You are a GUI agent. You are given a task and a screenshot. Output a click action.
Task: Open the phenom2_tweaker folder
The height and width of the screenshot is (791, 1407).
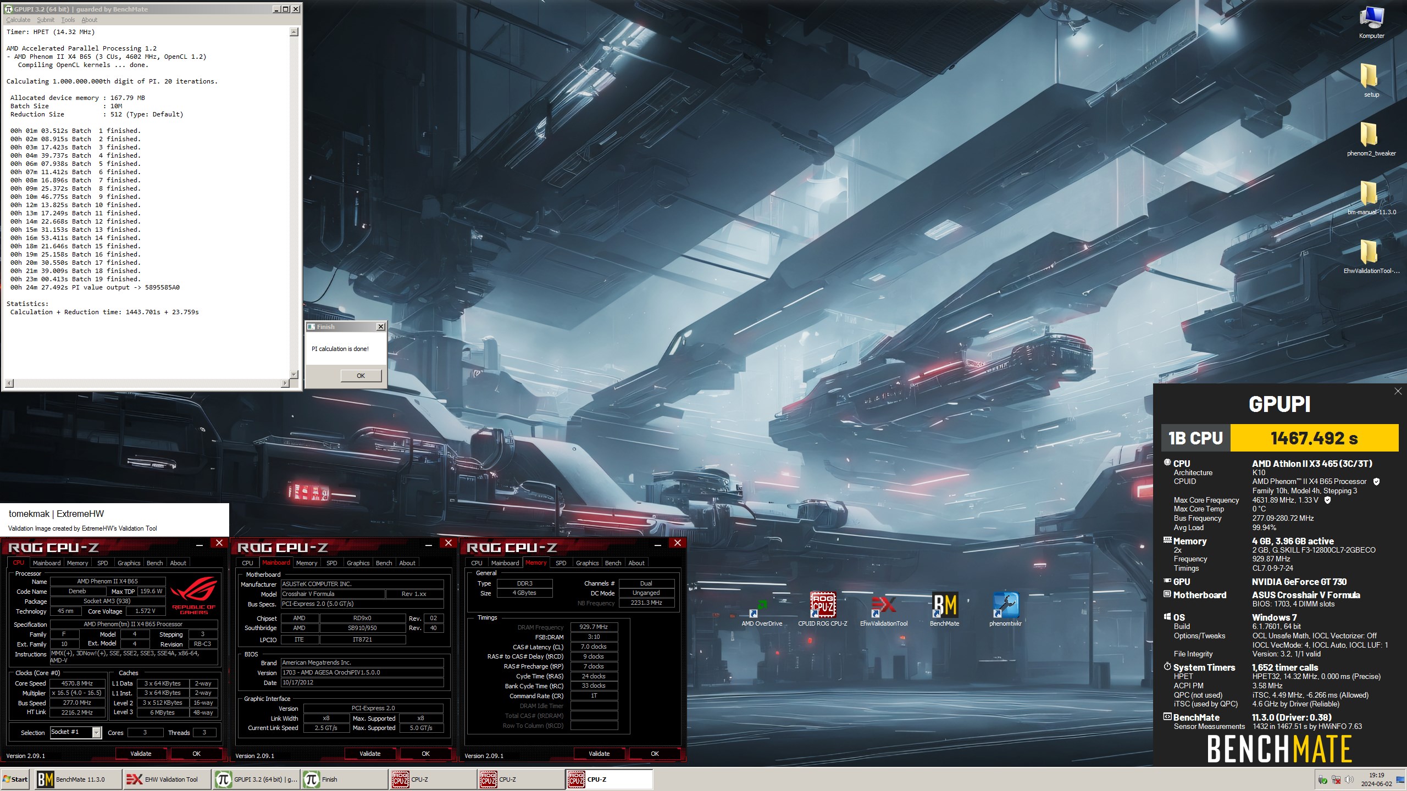point(1371,139)
